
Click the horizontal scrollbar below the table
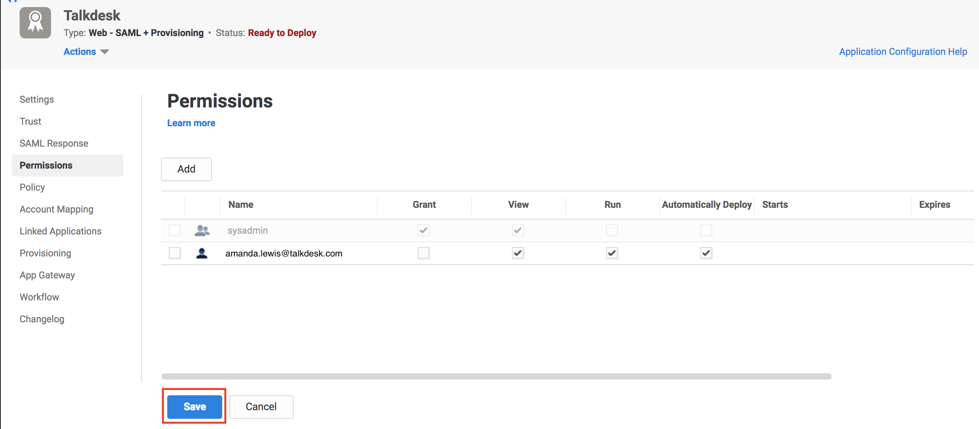click(497, 376)
